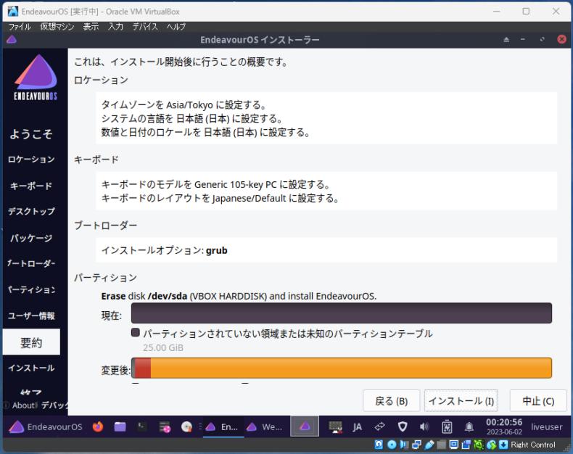Click the orange partition in 変更後 bar
The height and width of the screenshot is (454, 573).
pyautogui.click(x=351, y=368)
